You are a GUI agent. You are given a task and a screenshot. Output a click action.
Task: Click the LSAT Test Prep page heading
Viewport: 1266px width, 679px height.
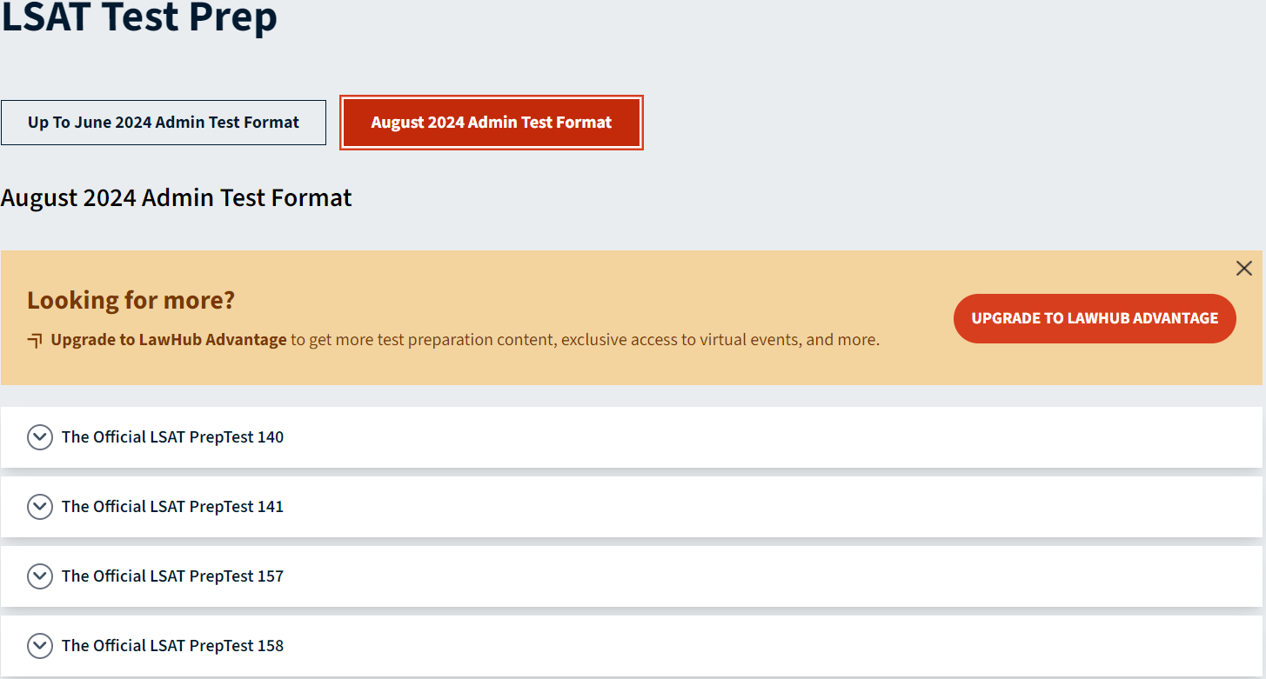139,17
